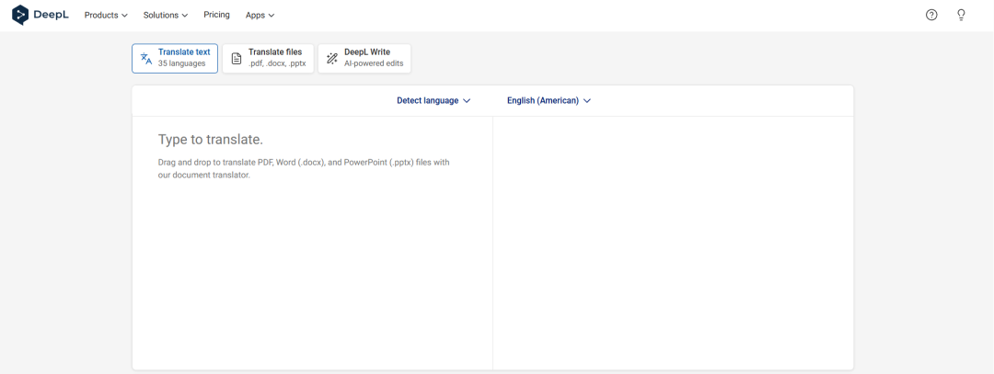Open the help question mark icon

coord(931,16)
